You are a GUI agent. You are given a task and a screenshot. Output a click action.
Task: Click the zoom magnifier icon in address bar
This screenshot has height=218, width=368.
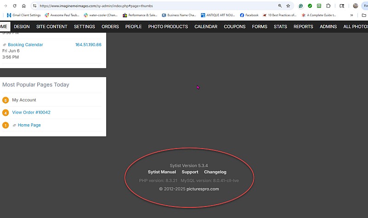click(280, 6)
